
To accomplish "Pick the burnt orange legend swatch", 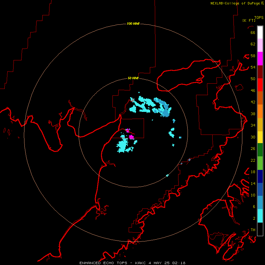I will tap(260, 98).
